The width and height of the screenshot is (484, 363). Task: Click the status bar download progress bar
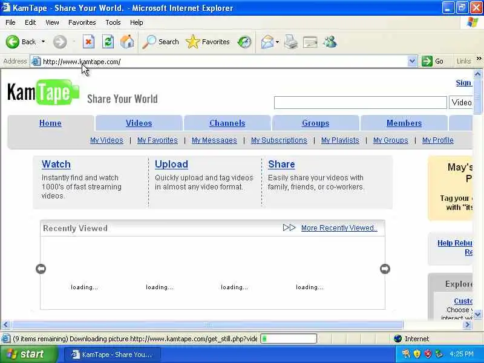pyautogui.click(x=289, y=339)
